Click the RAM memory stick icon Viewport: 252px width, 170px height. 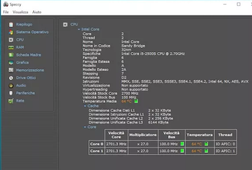[11, 47]
